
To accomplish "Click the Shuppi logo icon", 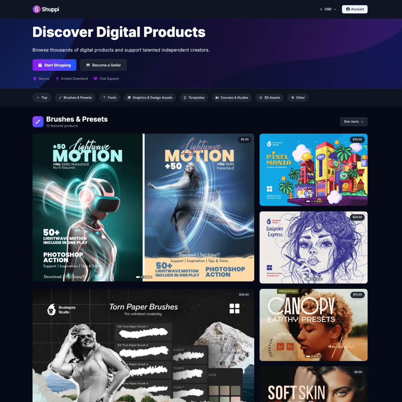I will 36,9.
